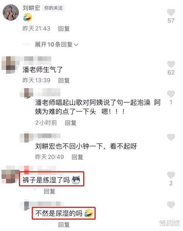Expand 展开10条回复 replies

tap(57, 45)
